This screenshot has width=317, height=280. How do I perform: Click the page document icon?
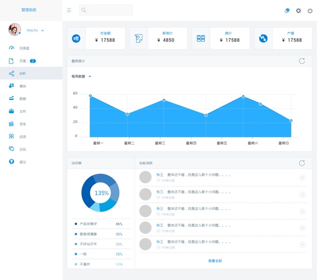pyautogui.click(x=11, y=61)
